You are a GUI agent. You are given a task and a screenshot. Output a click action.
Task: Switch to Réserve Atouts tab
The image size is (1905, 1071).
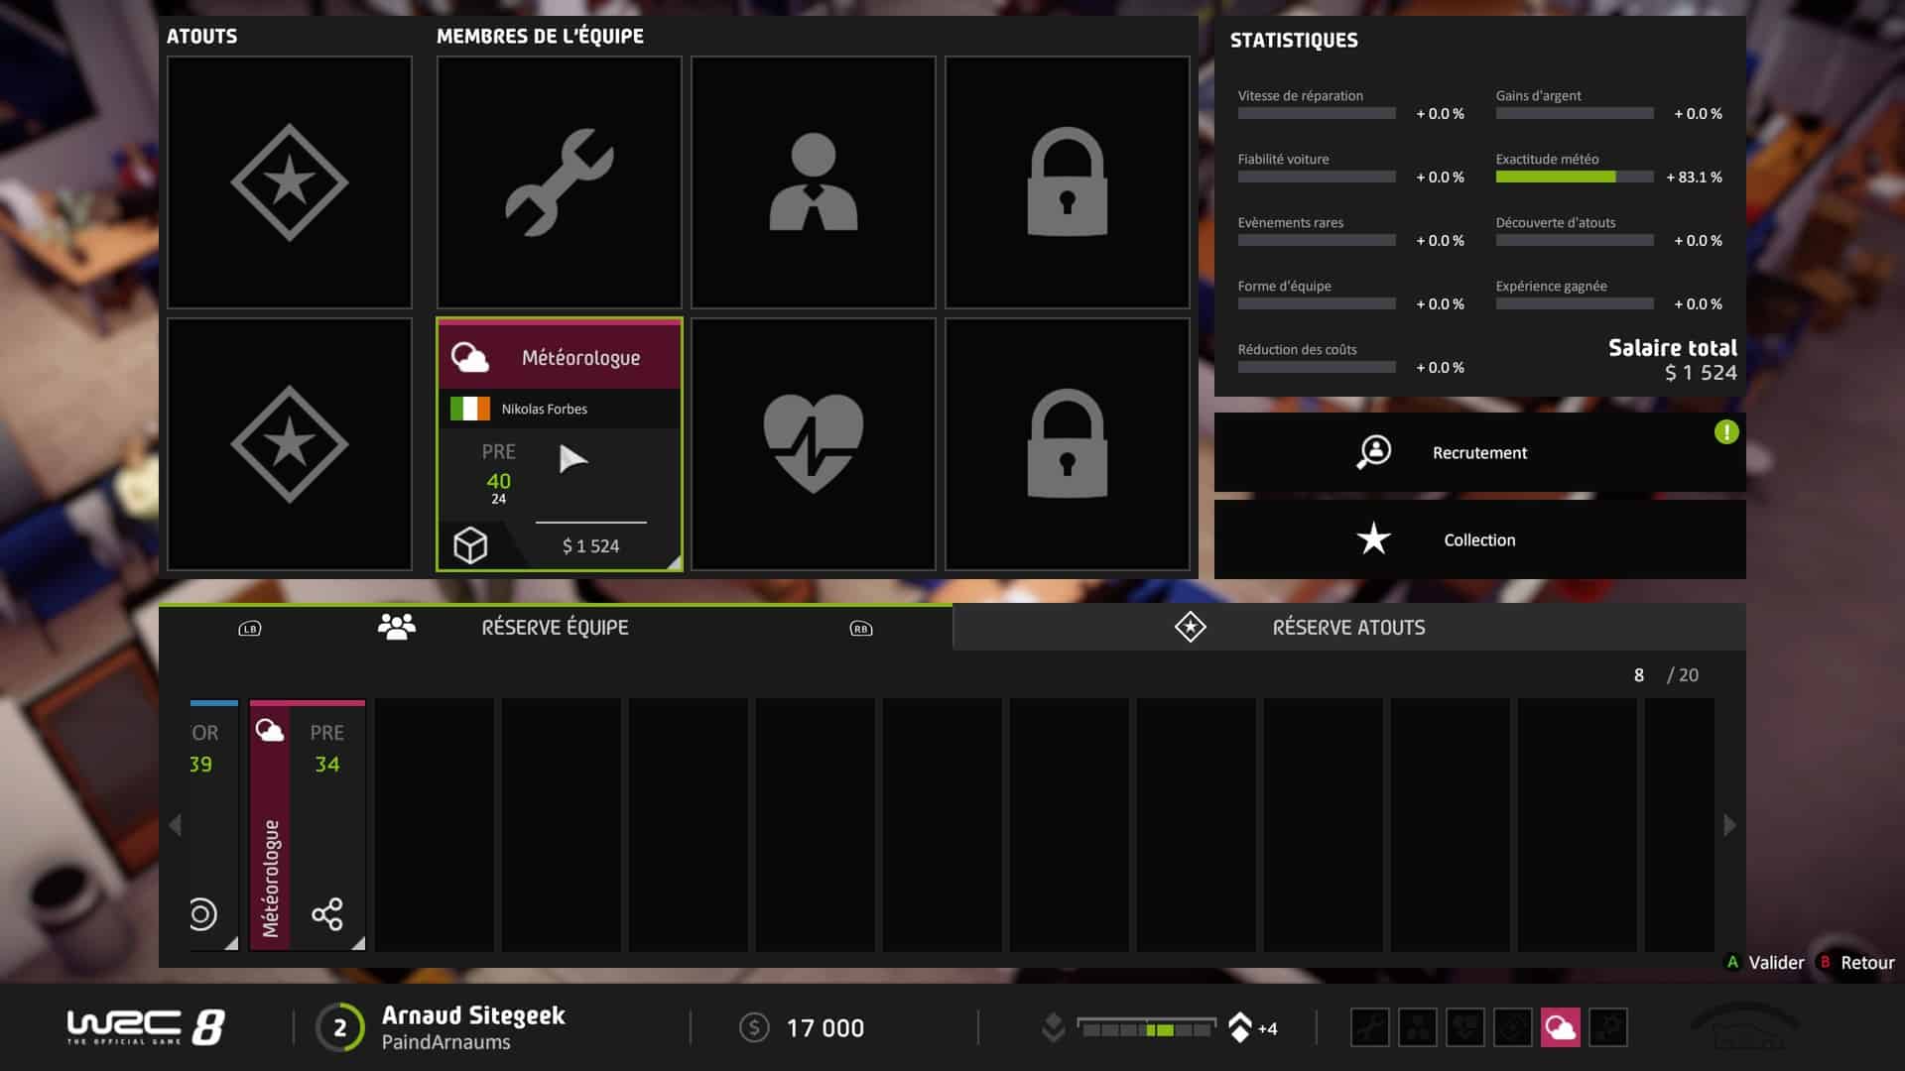pyautogui.click(x=1347, y=628)
